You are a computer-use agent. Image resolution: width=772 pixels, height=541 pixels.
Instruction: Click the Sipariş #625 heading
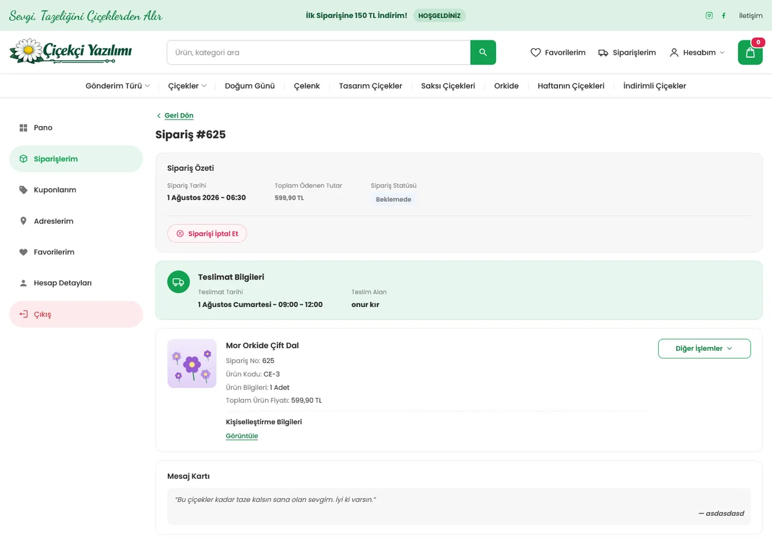pos(190,135)
